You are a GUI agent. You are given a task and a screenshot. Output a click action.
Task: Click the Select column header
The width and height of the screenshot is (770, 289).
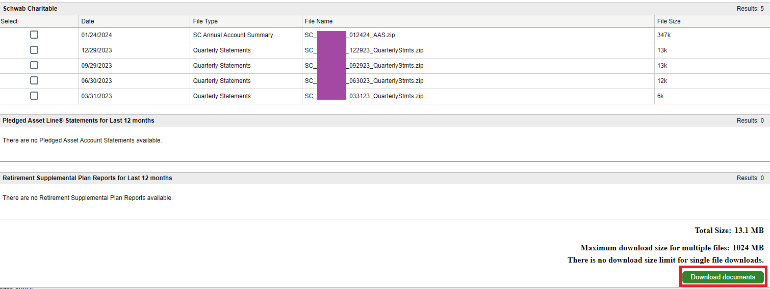[9, 21]
